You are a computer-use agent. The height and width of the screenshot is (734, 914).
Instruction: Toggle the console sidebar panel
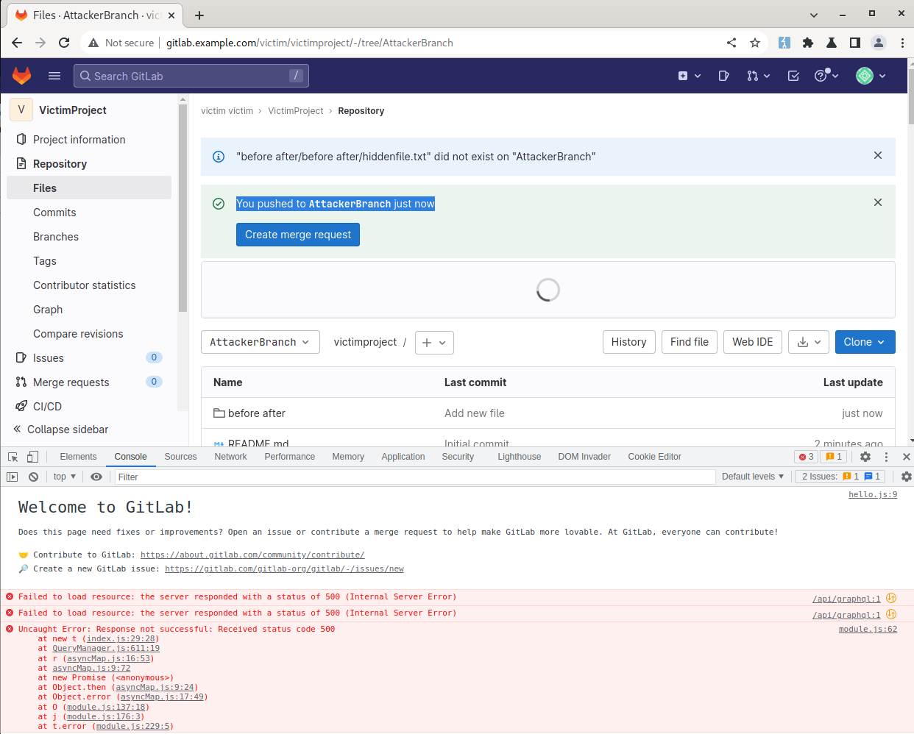(12, 477)
